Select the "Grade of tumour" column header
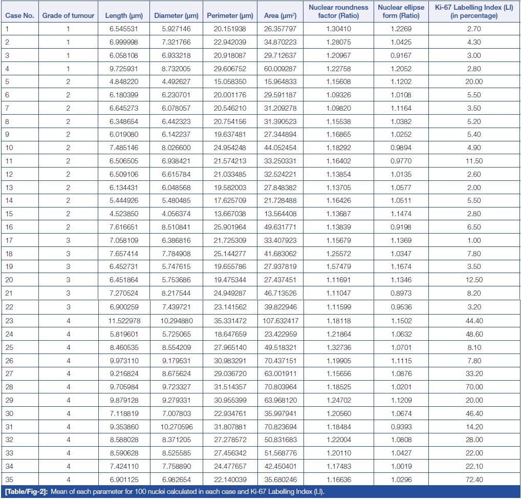 click(x=68, y=15)
